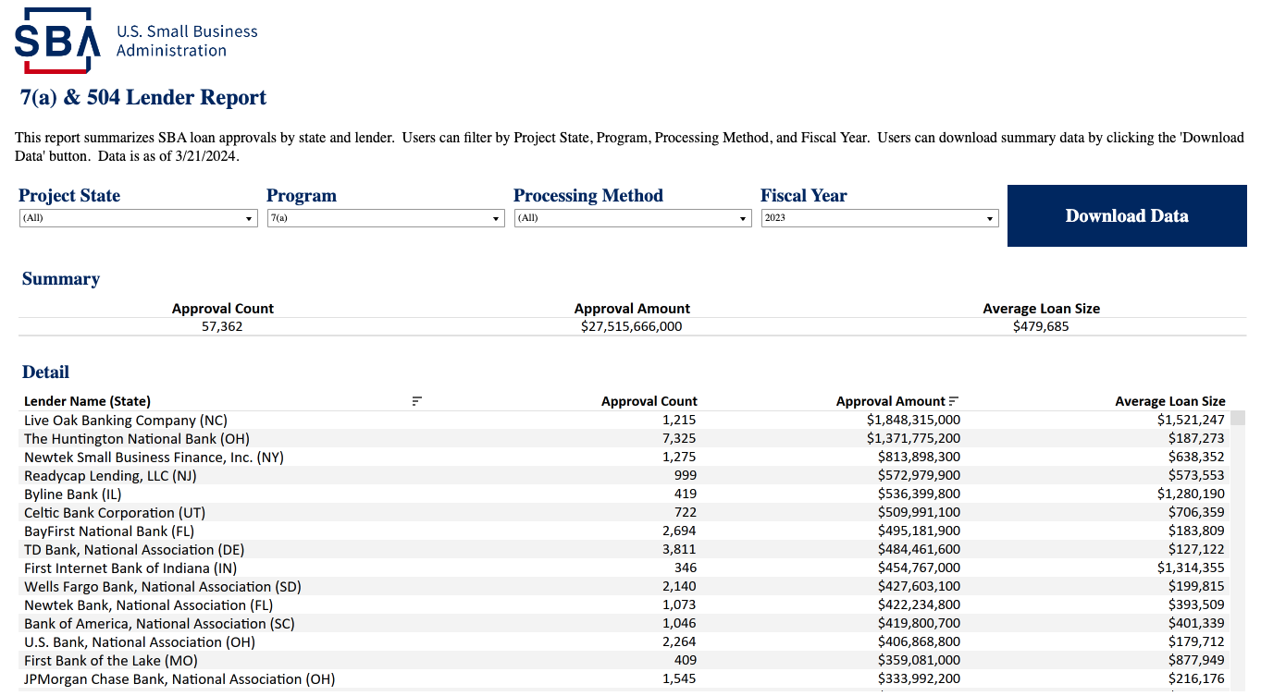Image resolution: width=1261 pixels, height=696 pixels.
Task: Click the 7(a) & 504 Lender Report title
Action: tap(142, 97)
